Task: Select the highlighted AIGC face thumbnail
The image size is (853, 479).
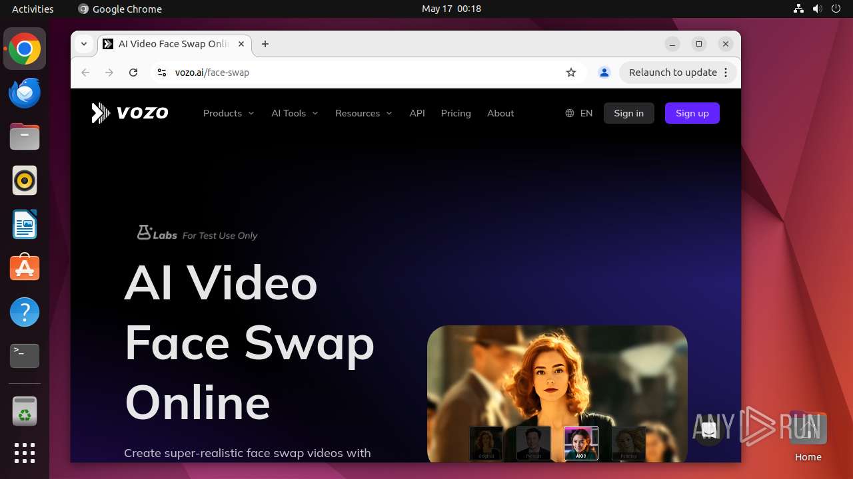Action: (581, 444)
